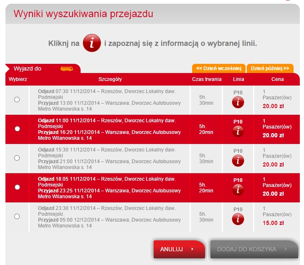The height and width of the screenshot is (265, 304).
Task: Choose the 11:00 departure radio button
Action: (17, 129)
